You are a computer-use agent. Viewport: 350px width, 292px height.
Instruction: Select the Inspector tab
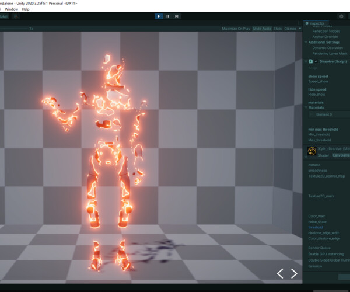point(317,23)
